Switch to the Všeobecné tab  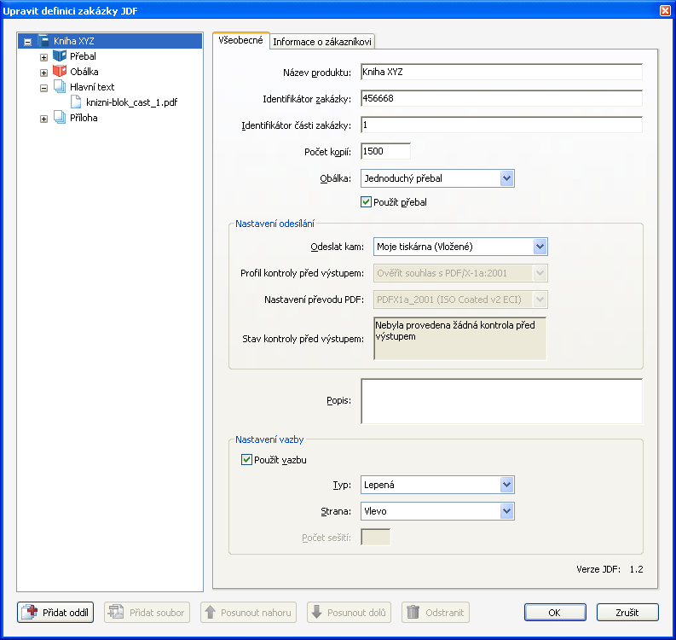coord(240,40)
